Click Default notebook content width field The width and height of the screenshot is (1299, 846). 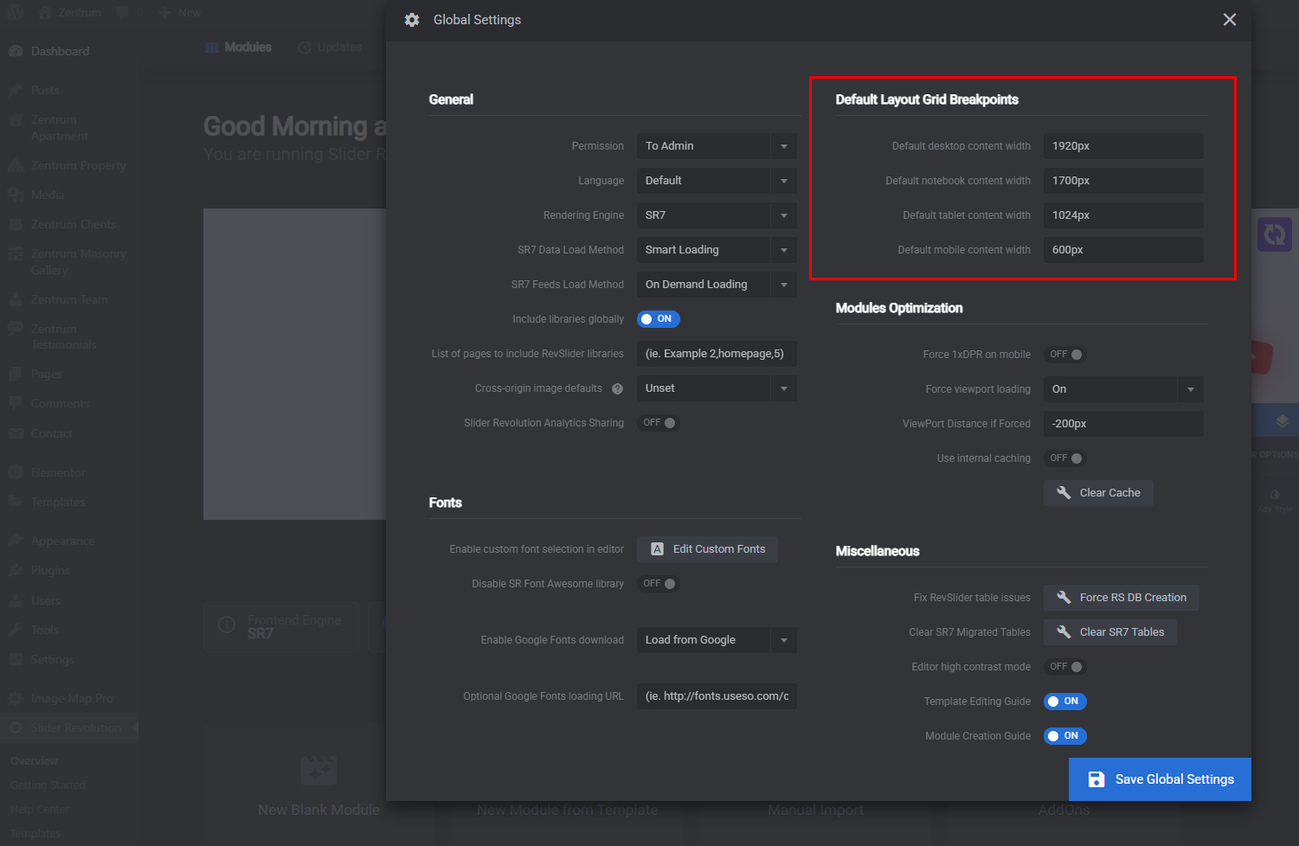(x=1123, y=181)
